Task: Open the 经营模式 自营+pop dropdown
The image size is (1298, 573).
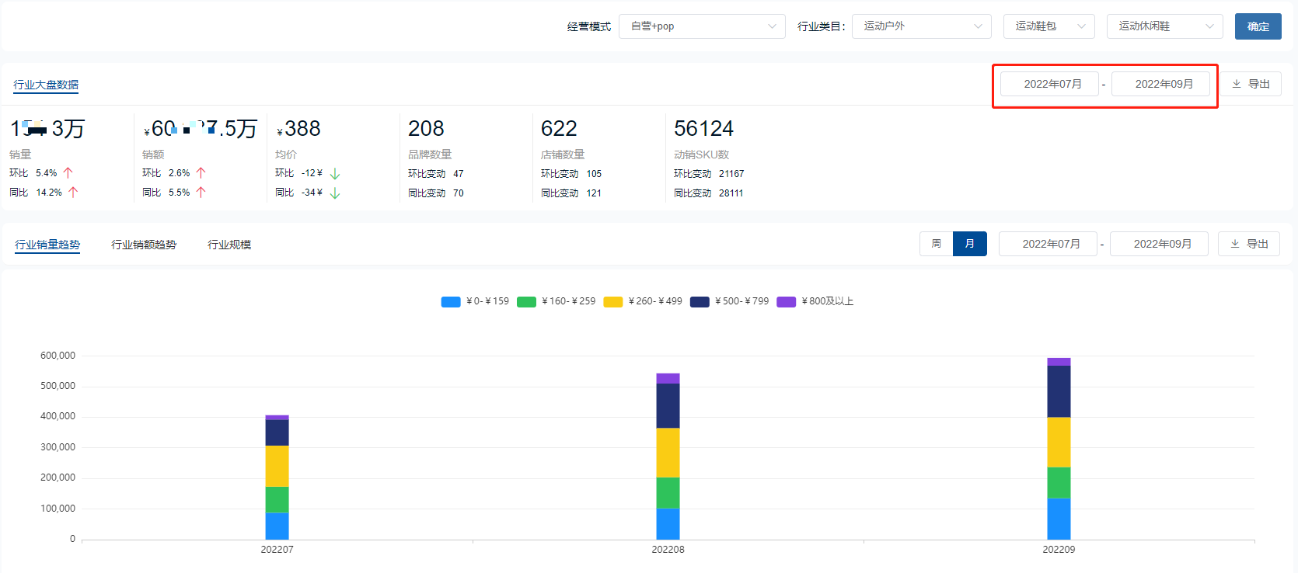Action: coord(701,26)
